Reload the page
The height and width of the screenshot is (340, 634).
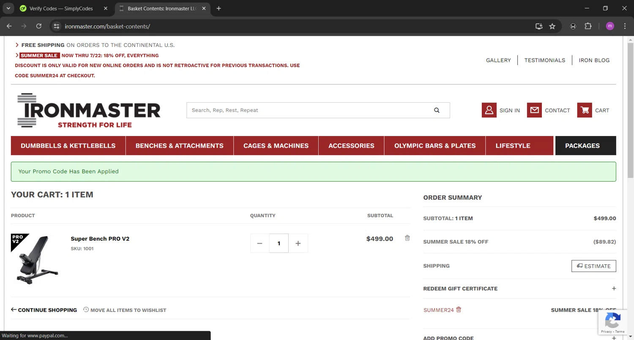pos(39,26)
